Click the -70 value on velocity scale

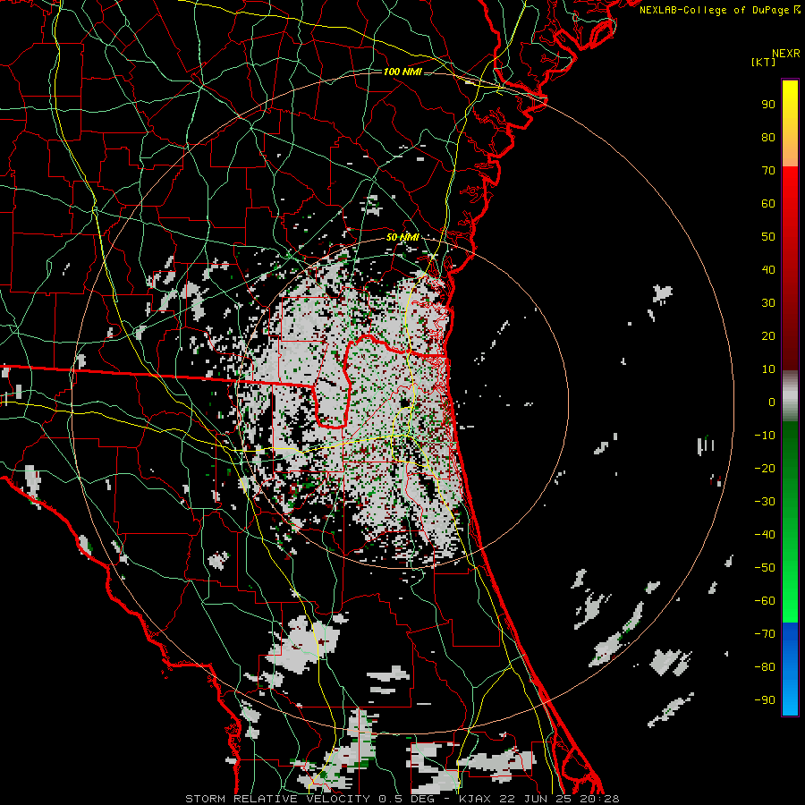tap(765, 634)
